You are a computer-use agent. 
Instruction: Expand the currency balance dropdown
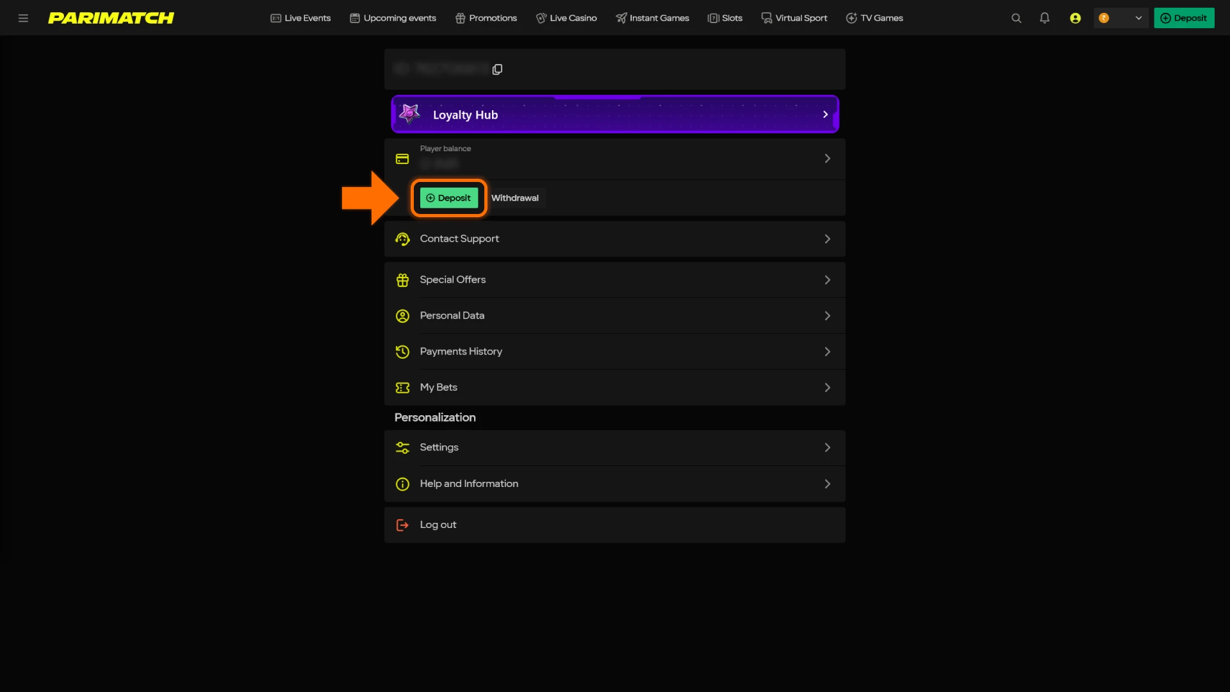[x=1138, y=18]
